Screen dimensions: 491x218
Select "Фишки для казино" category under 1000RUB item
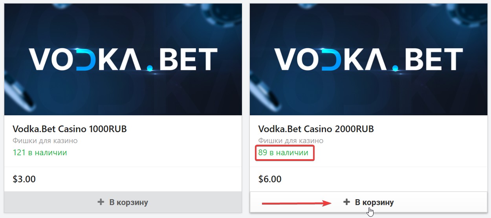pyautogui.click(x=45, y=141)
